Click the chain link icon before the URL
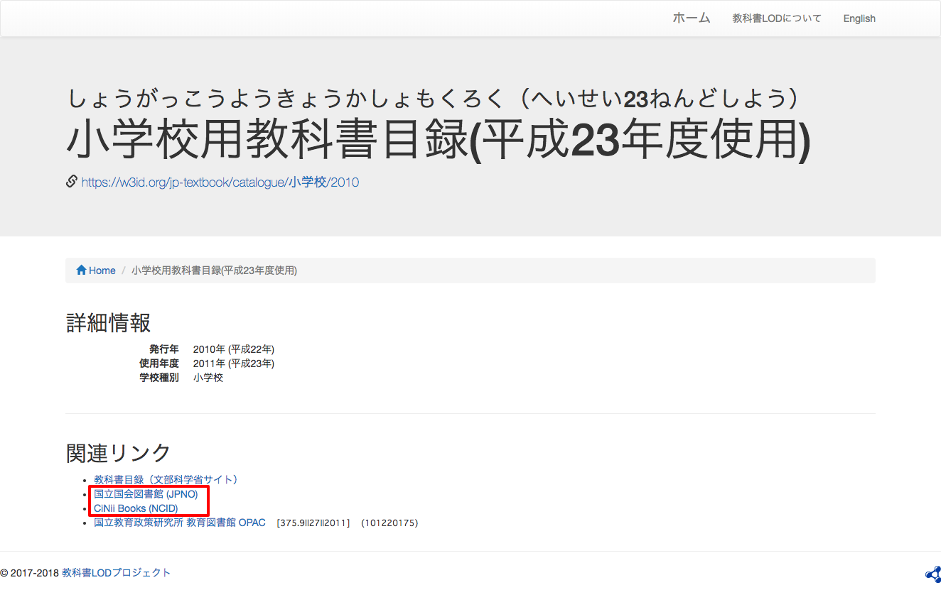 (x=71, y=181)
